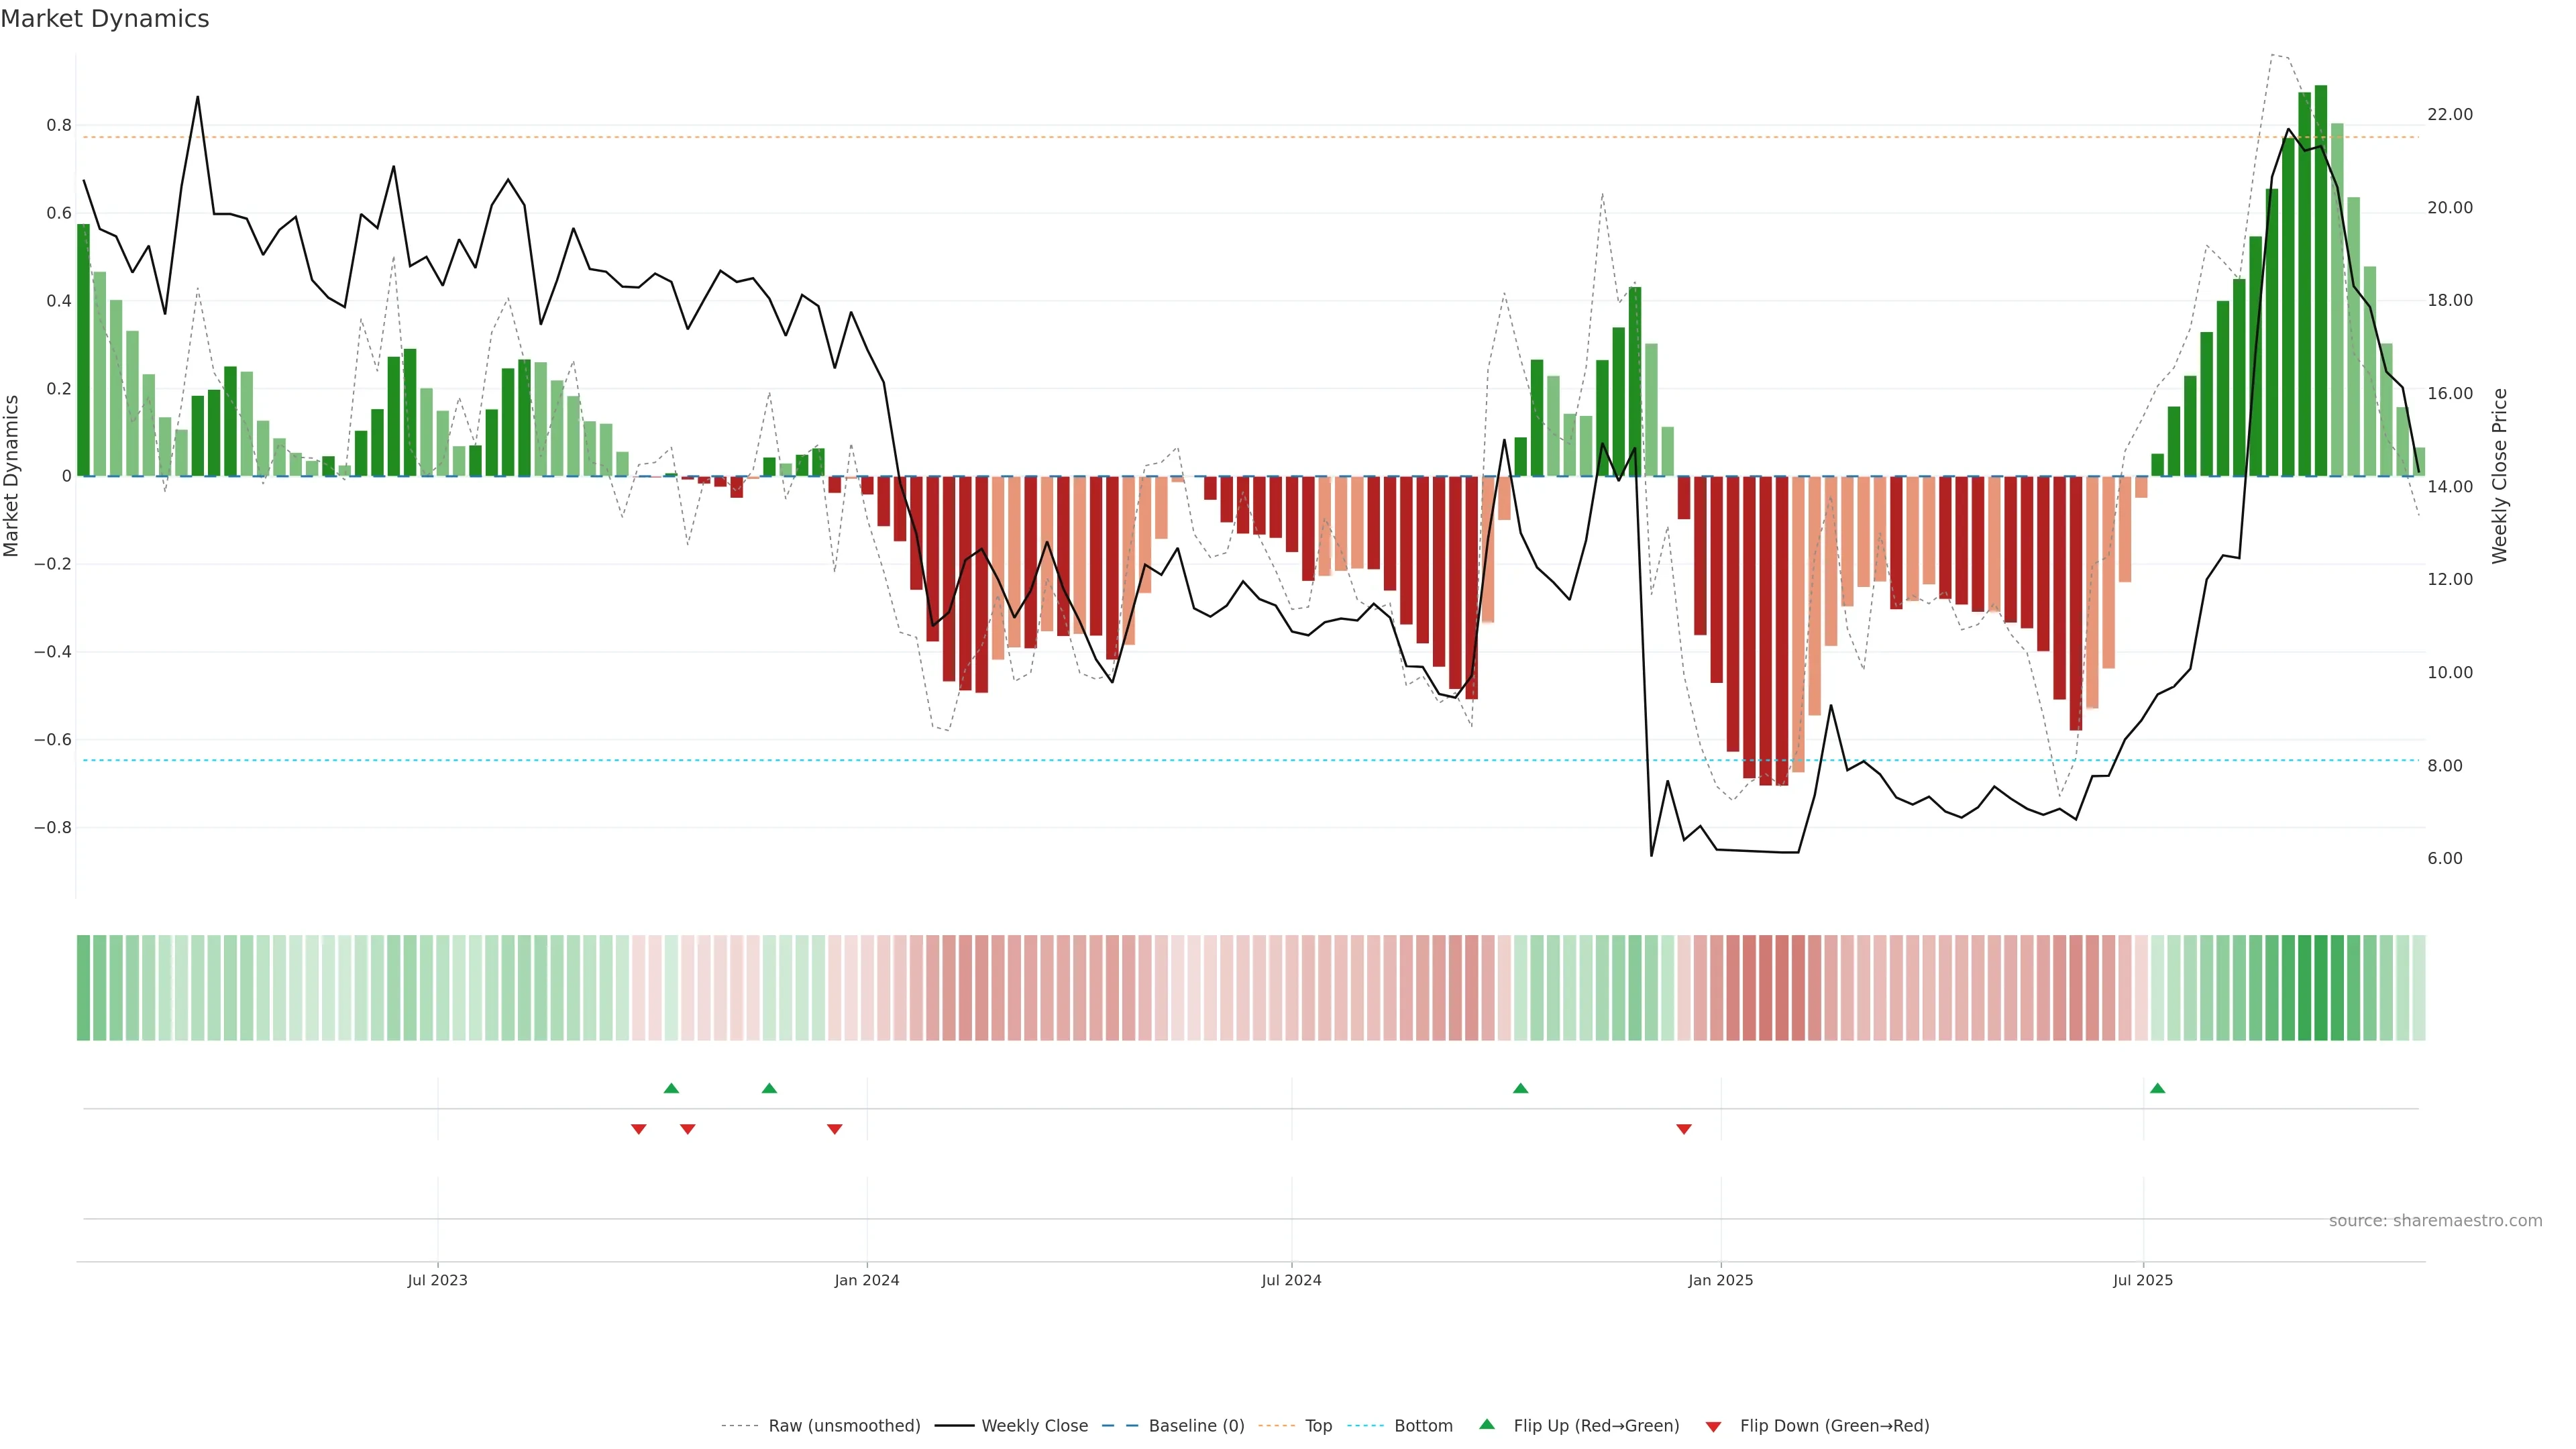This screenshot has height=1449, width=2576.
Task: Click the Flip Up triangle nearest Jul 2025
Action: 2157,1088
